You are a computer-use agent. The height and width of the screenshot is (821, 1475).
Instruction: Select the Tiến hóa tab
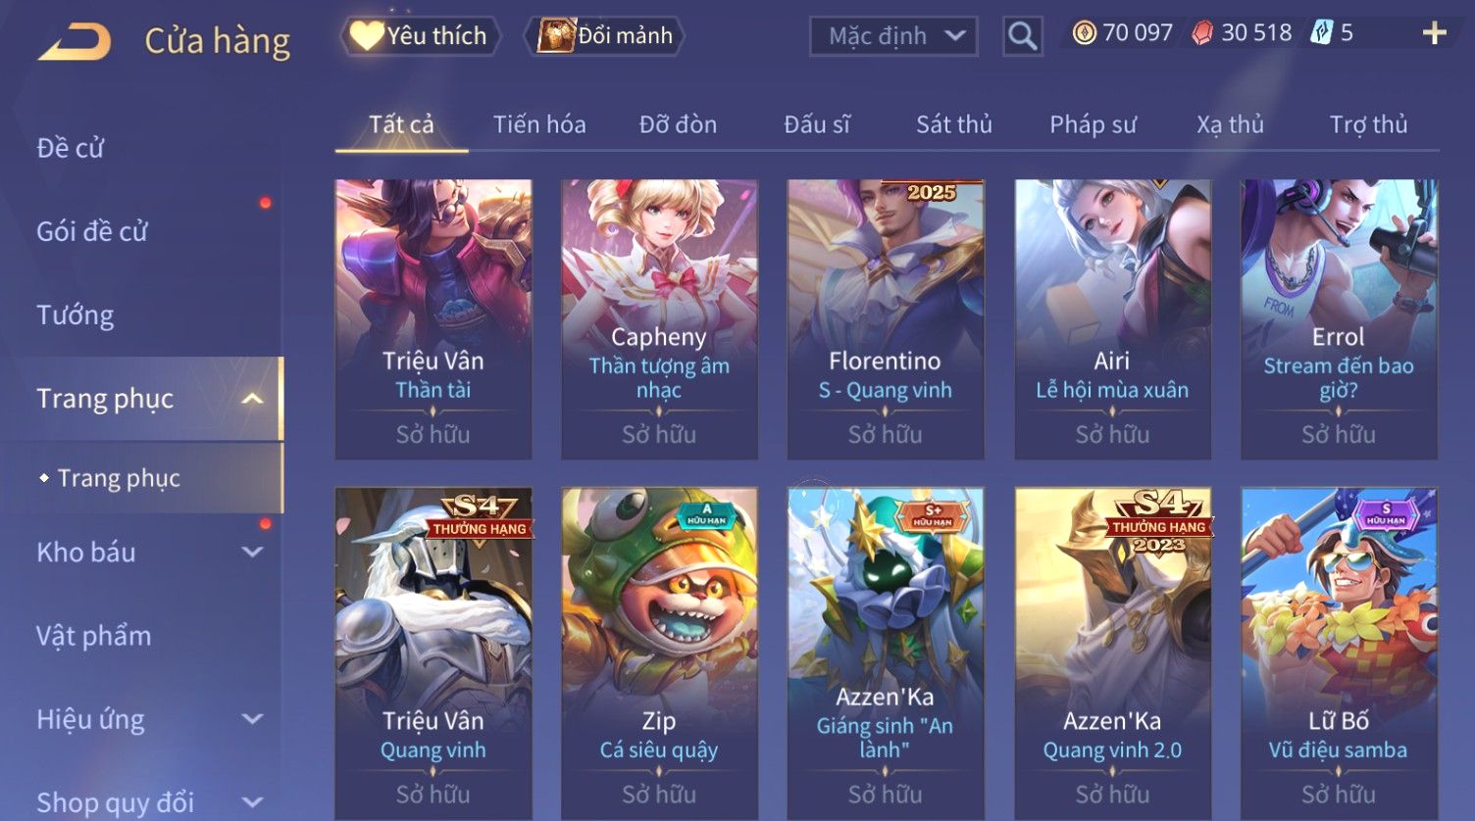(539, 124)
